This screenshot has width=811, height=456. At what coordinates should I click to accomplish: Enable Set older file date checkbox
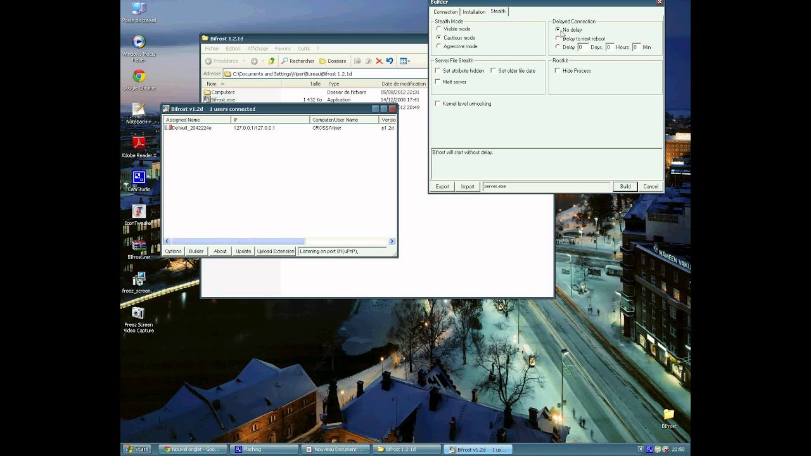point(493,71)
